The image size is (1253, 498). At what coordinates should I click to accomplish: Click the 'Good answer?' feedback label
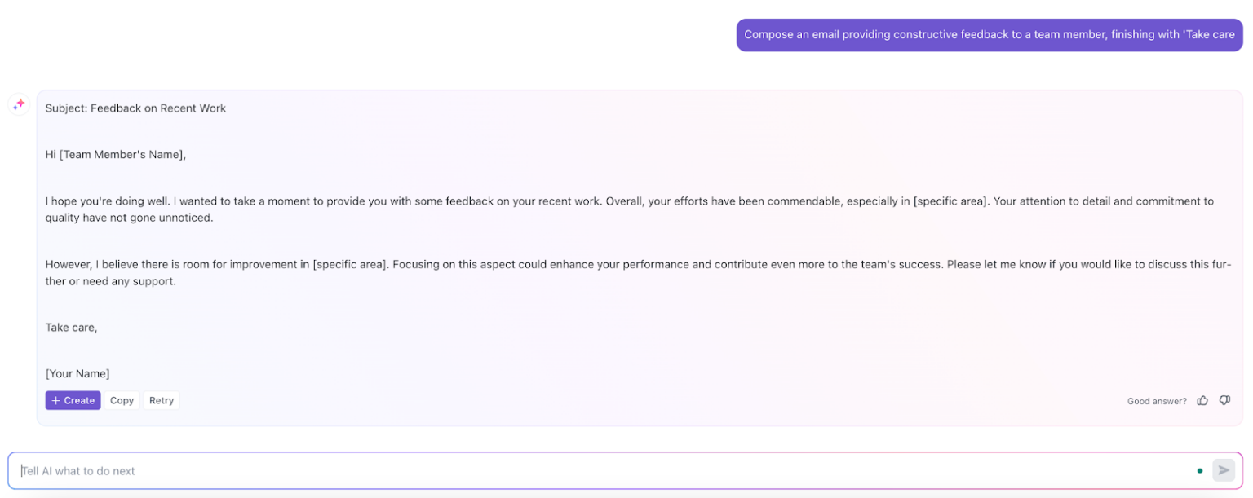click(x=1156, y=401)
